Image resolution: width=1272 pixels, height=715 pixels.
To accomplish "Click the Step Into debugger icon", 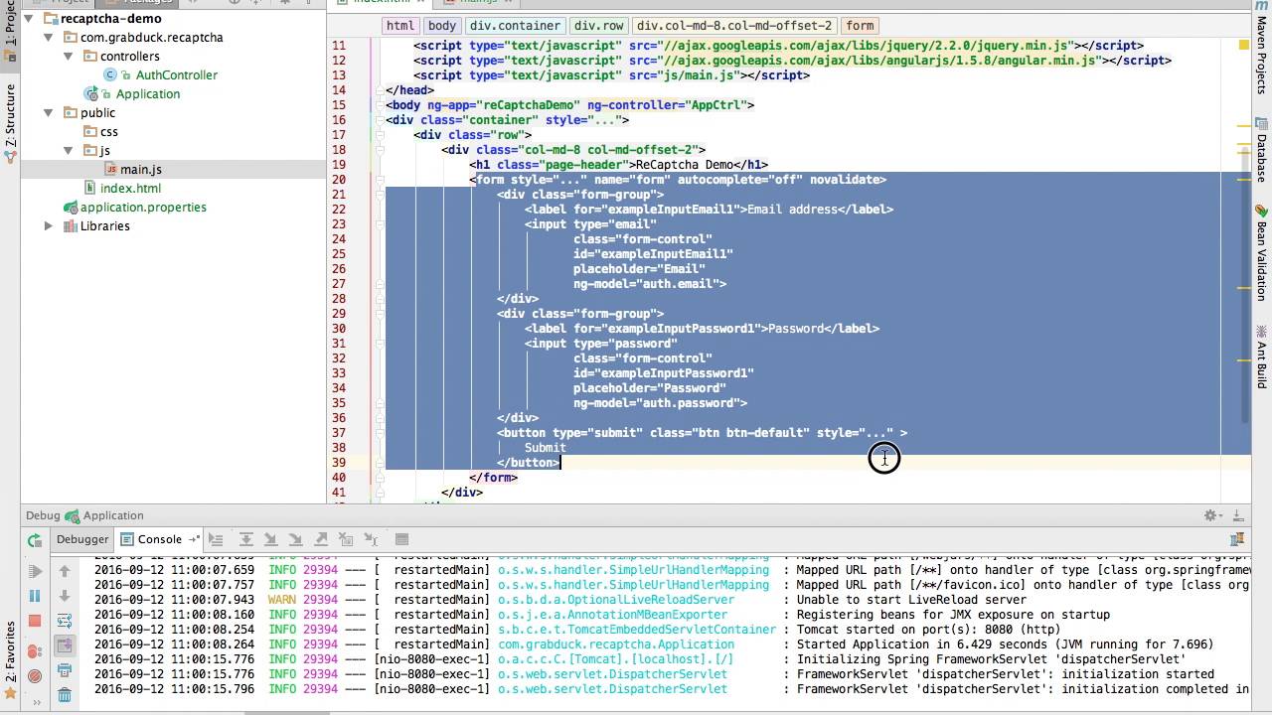I will pos(270,539).
